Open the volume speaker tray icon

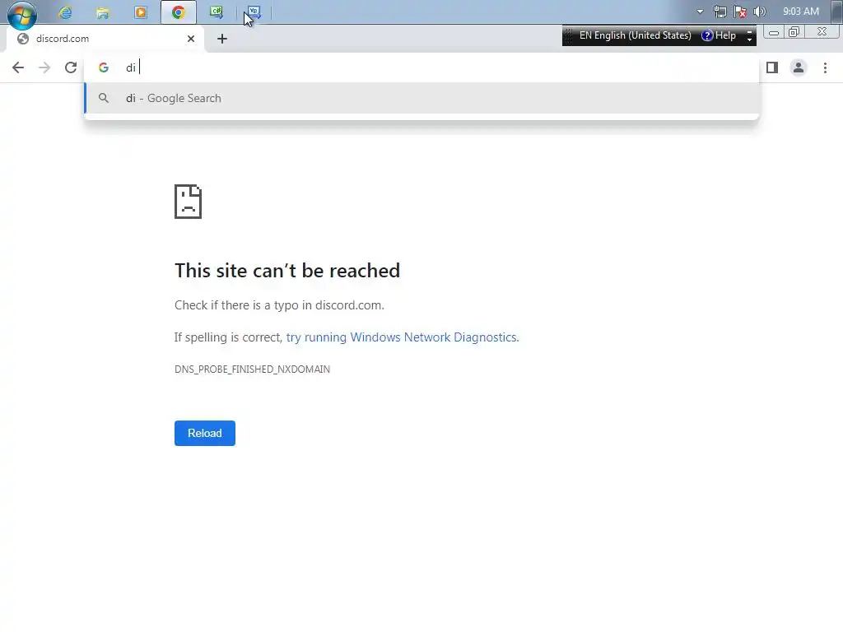coord(760,12)
